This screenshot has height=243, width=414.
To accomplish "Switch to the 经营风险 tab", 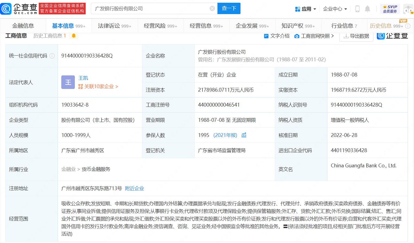I will pyautogui.click(x=161, y=26).
